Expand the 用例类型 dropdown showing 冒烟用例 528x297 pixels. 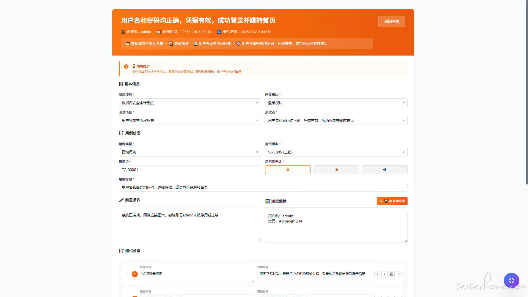[x=190, y=152]
